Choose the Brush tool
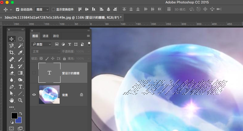 pos(20,59)
